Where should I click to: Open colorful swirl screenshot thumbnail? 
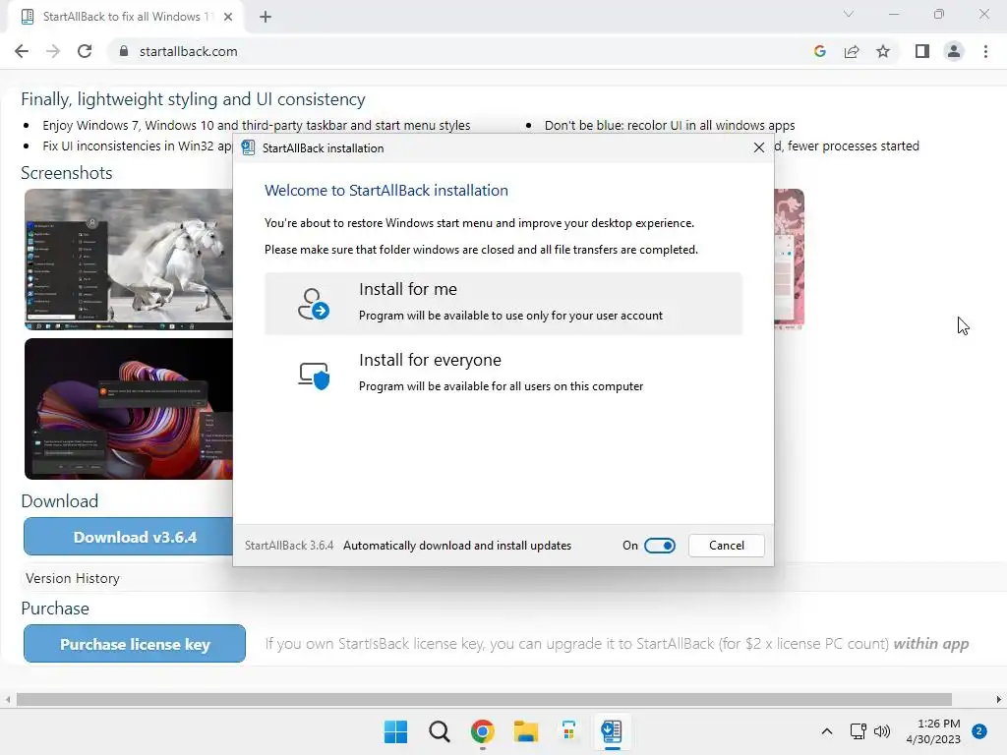[x=129, y=409]
